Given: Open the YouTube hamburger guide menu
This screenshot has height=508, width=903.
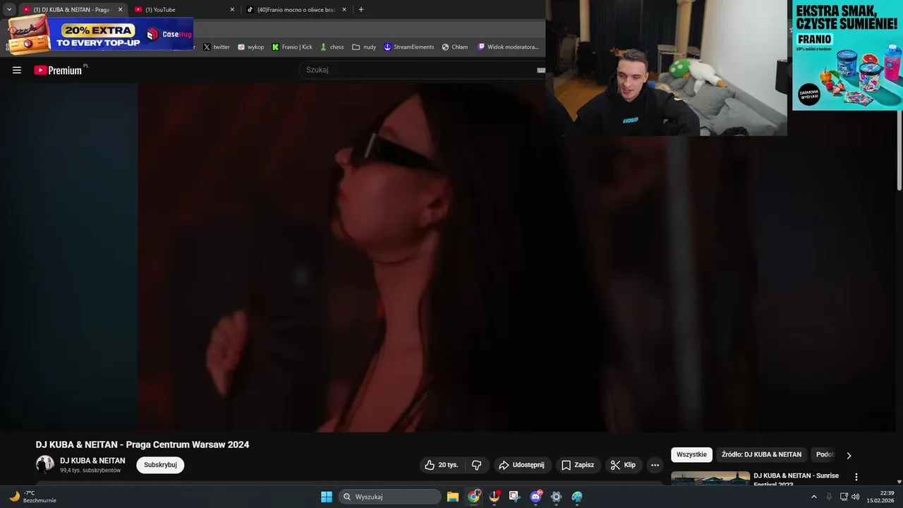Looking at the screenshot, I should [17, 70].
